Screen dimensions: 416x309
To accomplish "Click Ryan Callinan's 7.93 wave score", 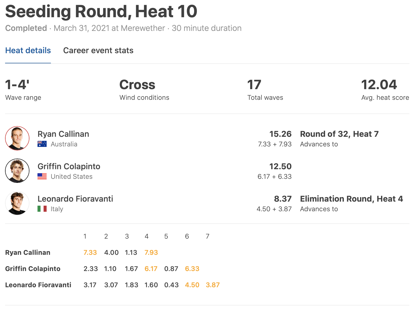I will pos(151,253).
